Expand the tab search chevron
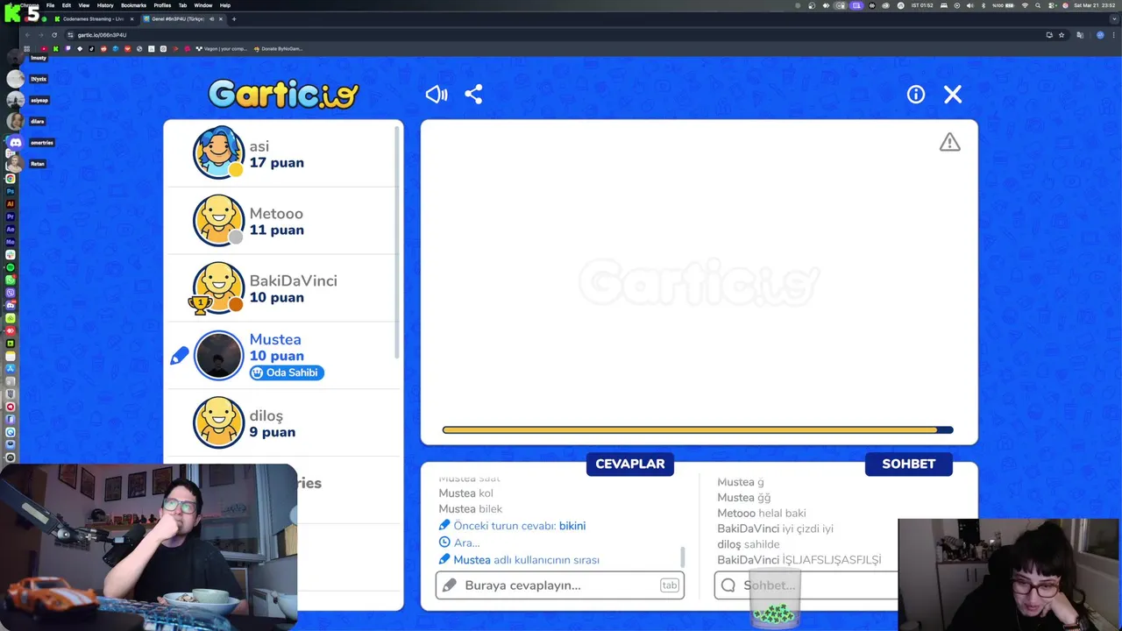This screenshot has height=631, width=1122. (1114, 18)
